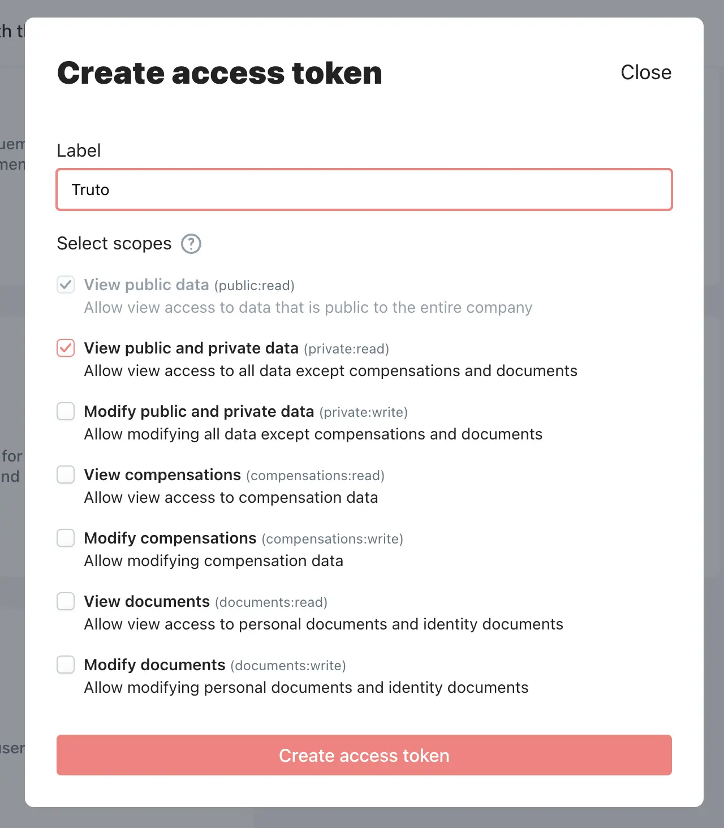Screen dimensions: 724x828
Task: Click the 'Create access token' dialog title
Action: point(220,73)
